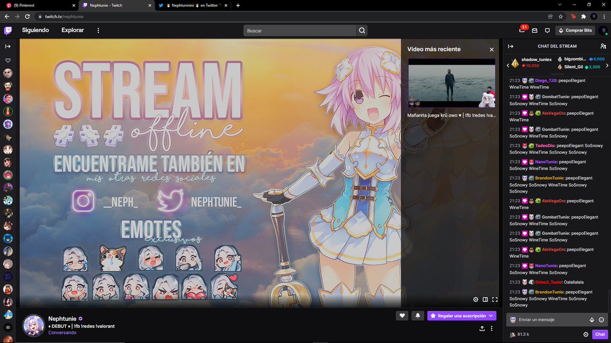Open the channel three-dot options menu
Image resolution: width=611 pixels, height=343 pixels.
pos(492,329)
